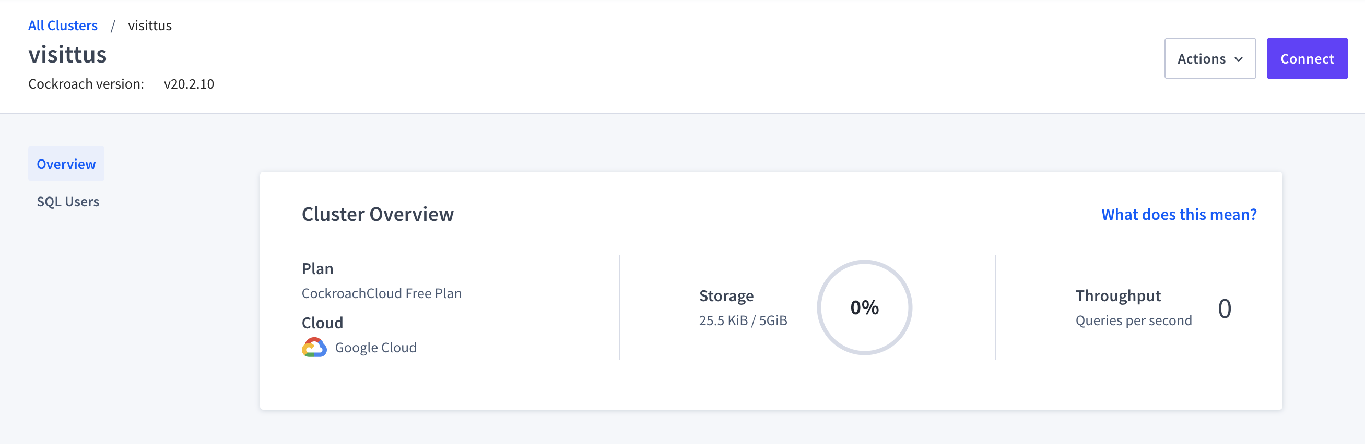The height and width of the screenshot is (444, 1365).
Task: Click the throughput value 0
Action: pyautogui.click(x=1224, y=308)
